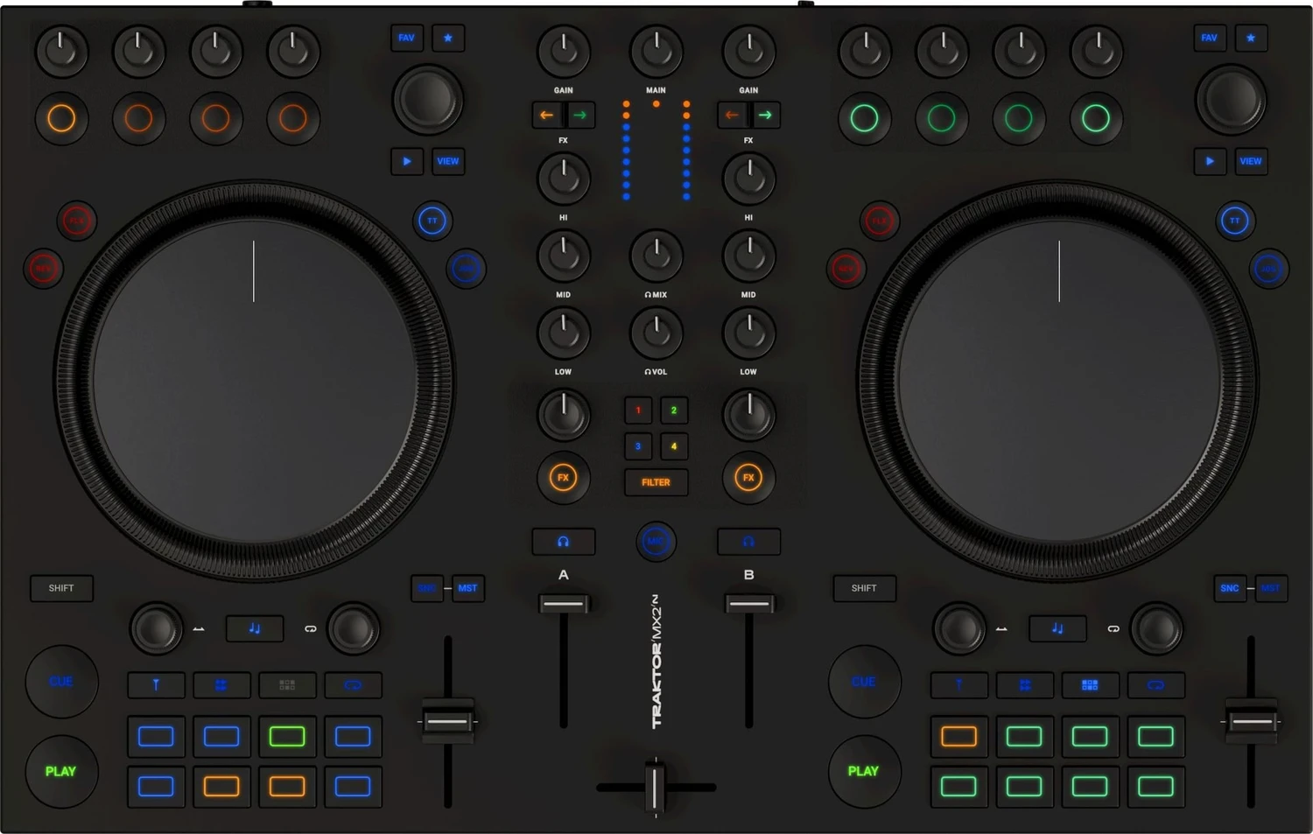This screenshot has height=834, width=1313.
Task: Toggle FLX flux mode on the right deck
Action: click(x=880, y=221)
